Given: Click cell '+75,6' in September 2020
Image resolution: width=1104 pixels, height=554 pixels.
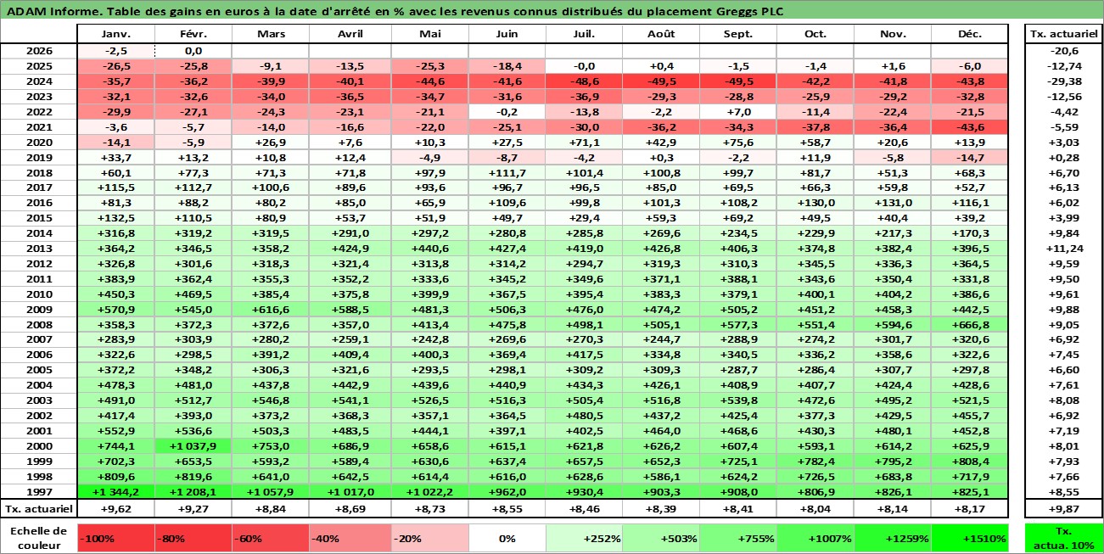Looking at the screenshot, I should tap(738, 143).
